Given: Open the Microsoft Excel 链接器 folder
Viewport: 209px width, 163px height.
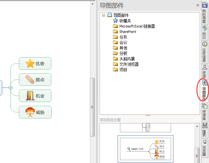Looking at the screenshot, I should [134, 26].
